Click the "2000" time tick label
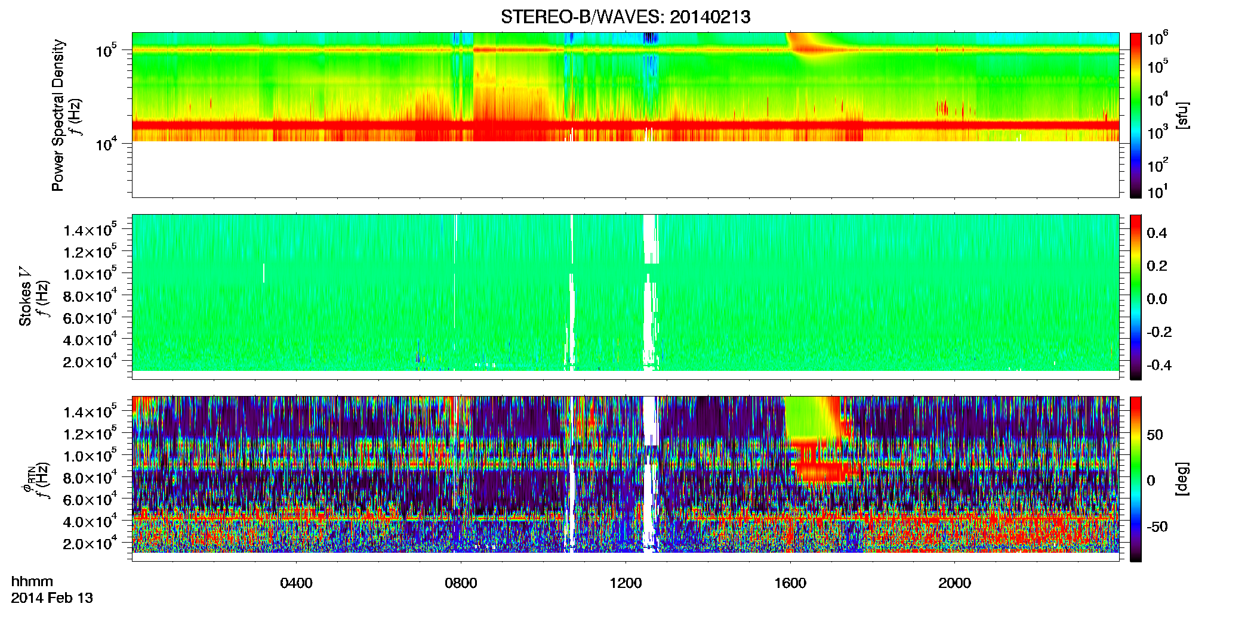Viewport: 1251px width, 644px height. tap(955, 583)
